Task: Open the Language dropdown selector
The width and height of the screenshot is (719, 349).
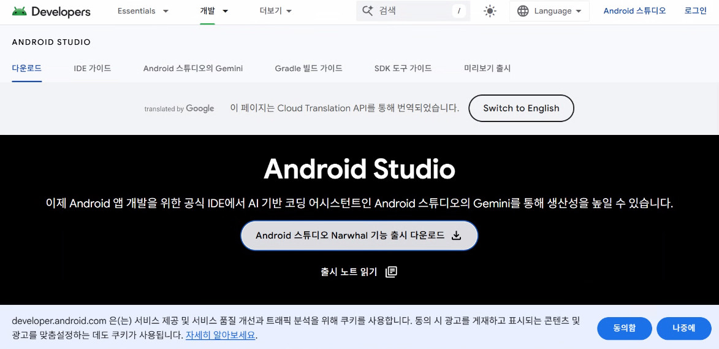Action: (549, 11)
